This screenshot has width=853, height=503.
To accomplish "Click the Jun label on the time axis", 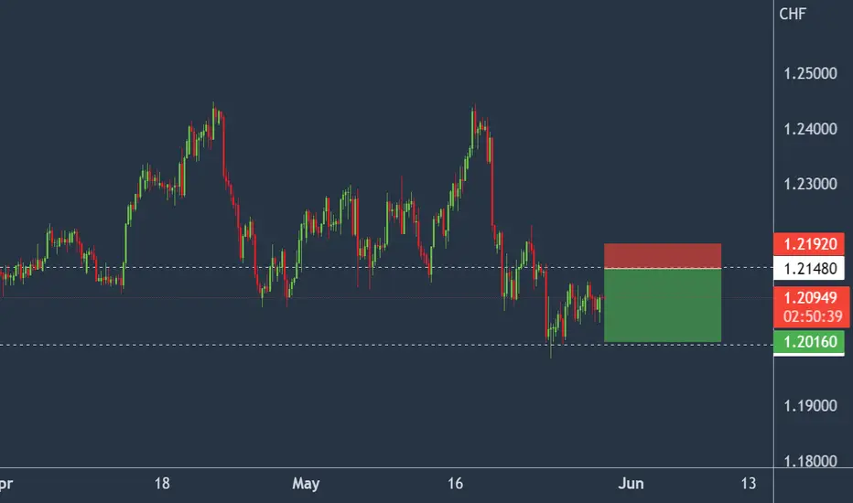I will [x=631, y=484].
